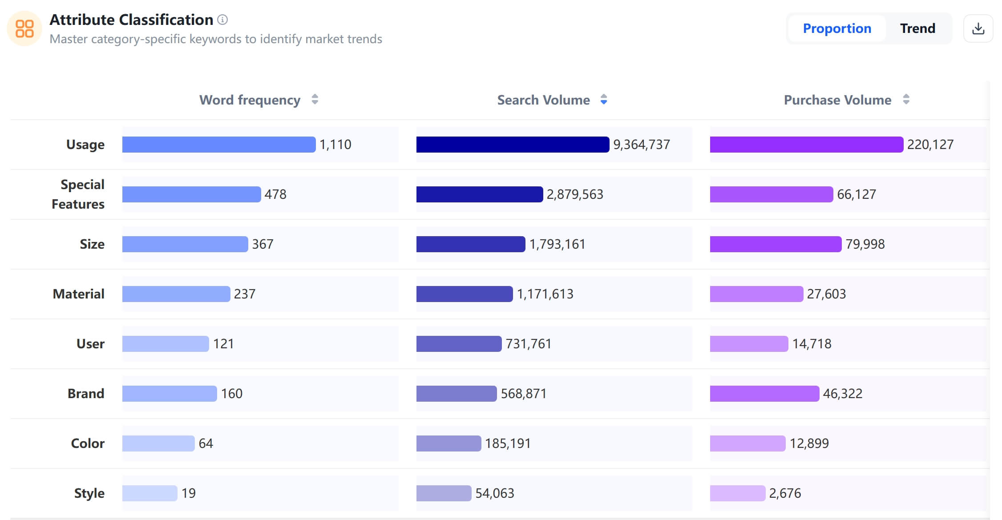1002x520 pixels.
Task: Click the Size search volume bar
Action: pyautogui.click(x=470, y=244)
